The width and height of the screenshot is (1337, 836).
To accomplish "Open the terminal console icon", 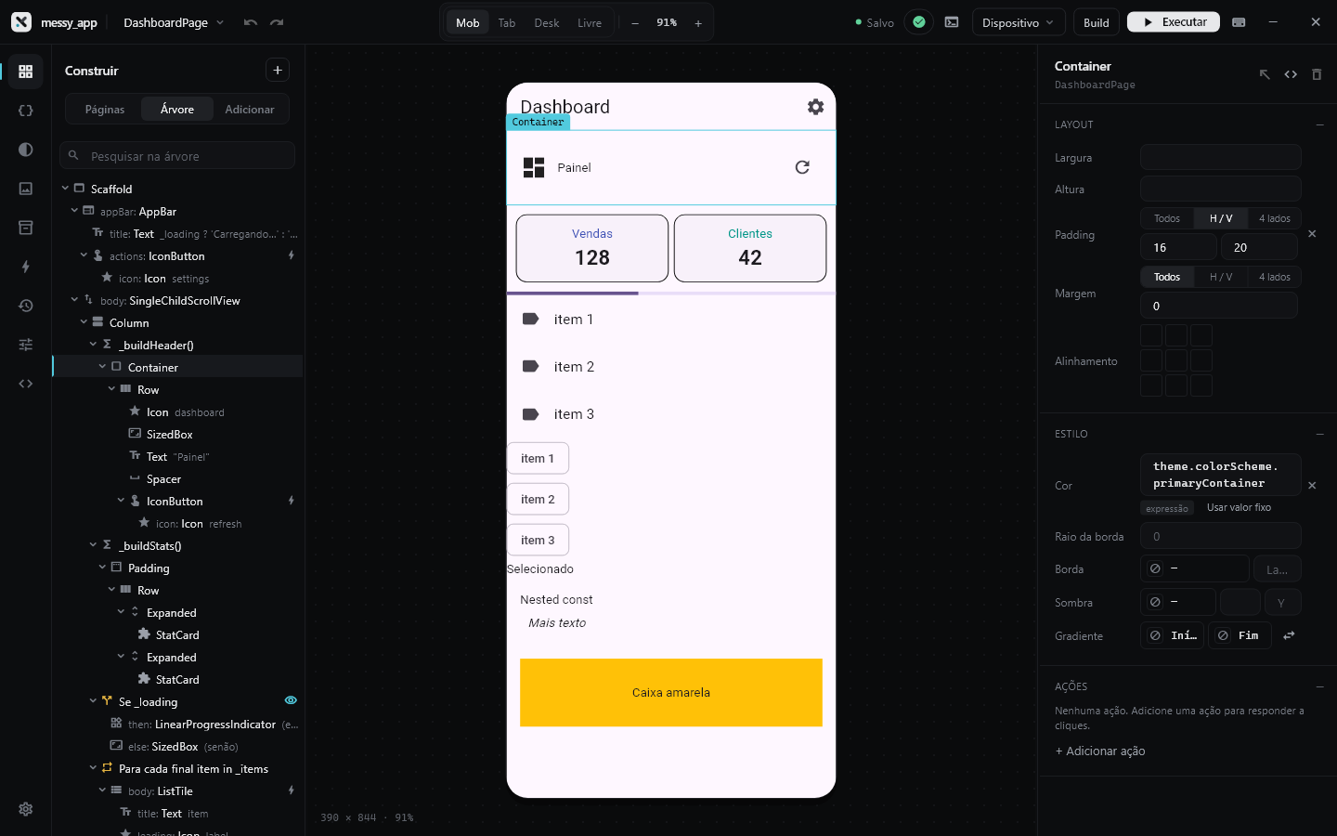I will pyautogui.click(x=952, y=22).
